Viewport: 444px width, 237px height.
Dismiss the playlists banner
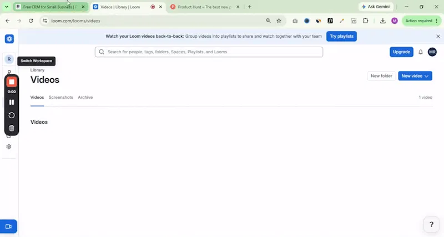[x=438, y=37]
